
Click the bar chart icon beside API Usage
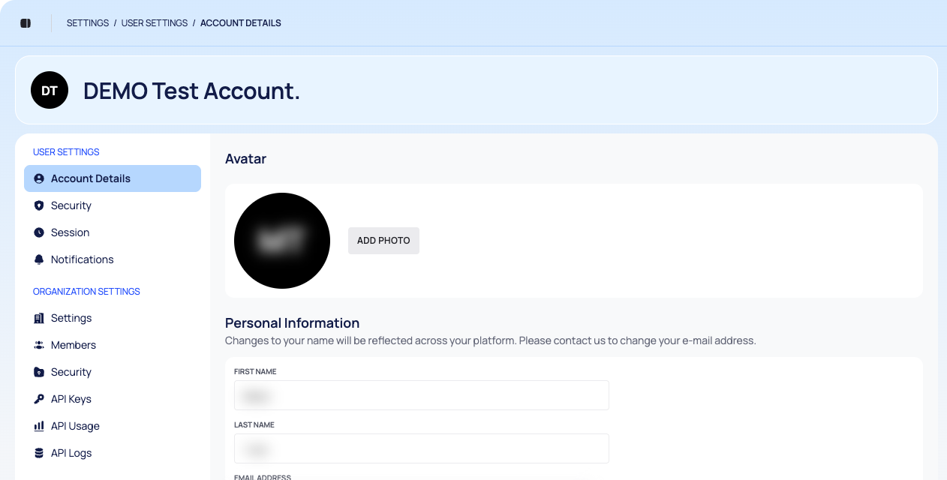(x=39, y=426)
